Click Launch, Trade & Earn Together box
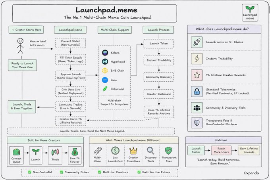 [x=22, y=107]
